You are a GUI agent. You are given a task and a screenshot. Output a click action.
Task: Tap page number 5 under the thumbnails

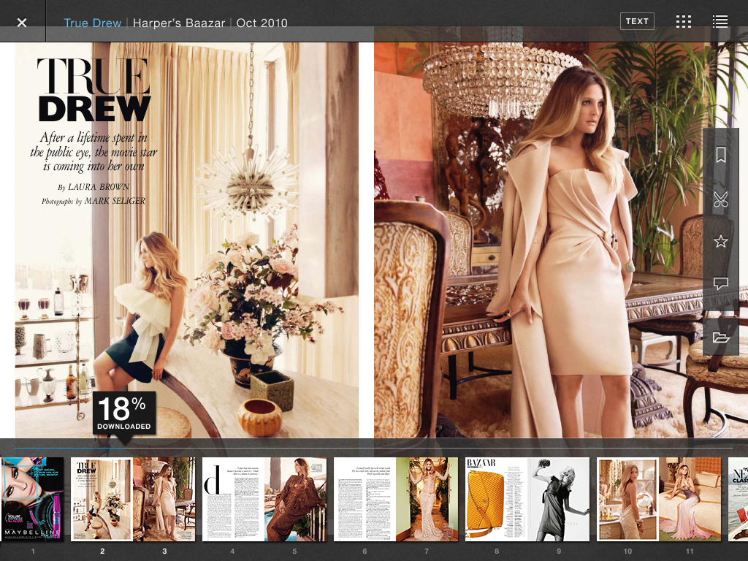point(295,551)
